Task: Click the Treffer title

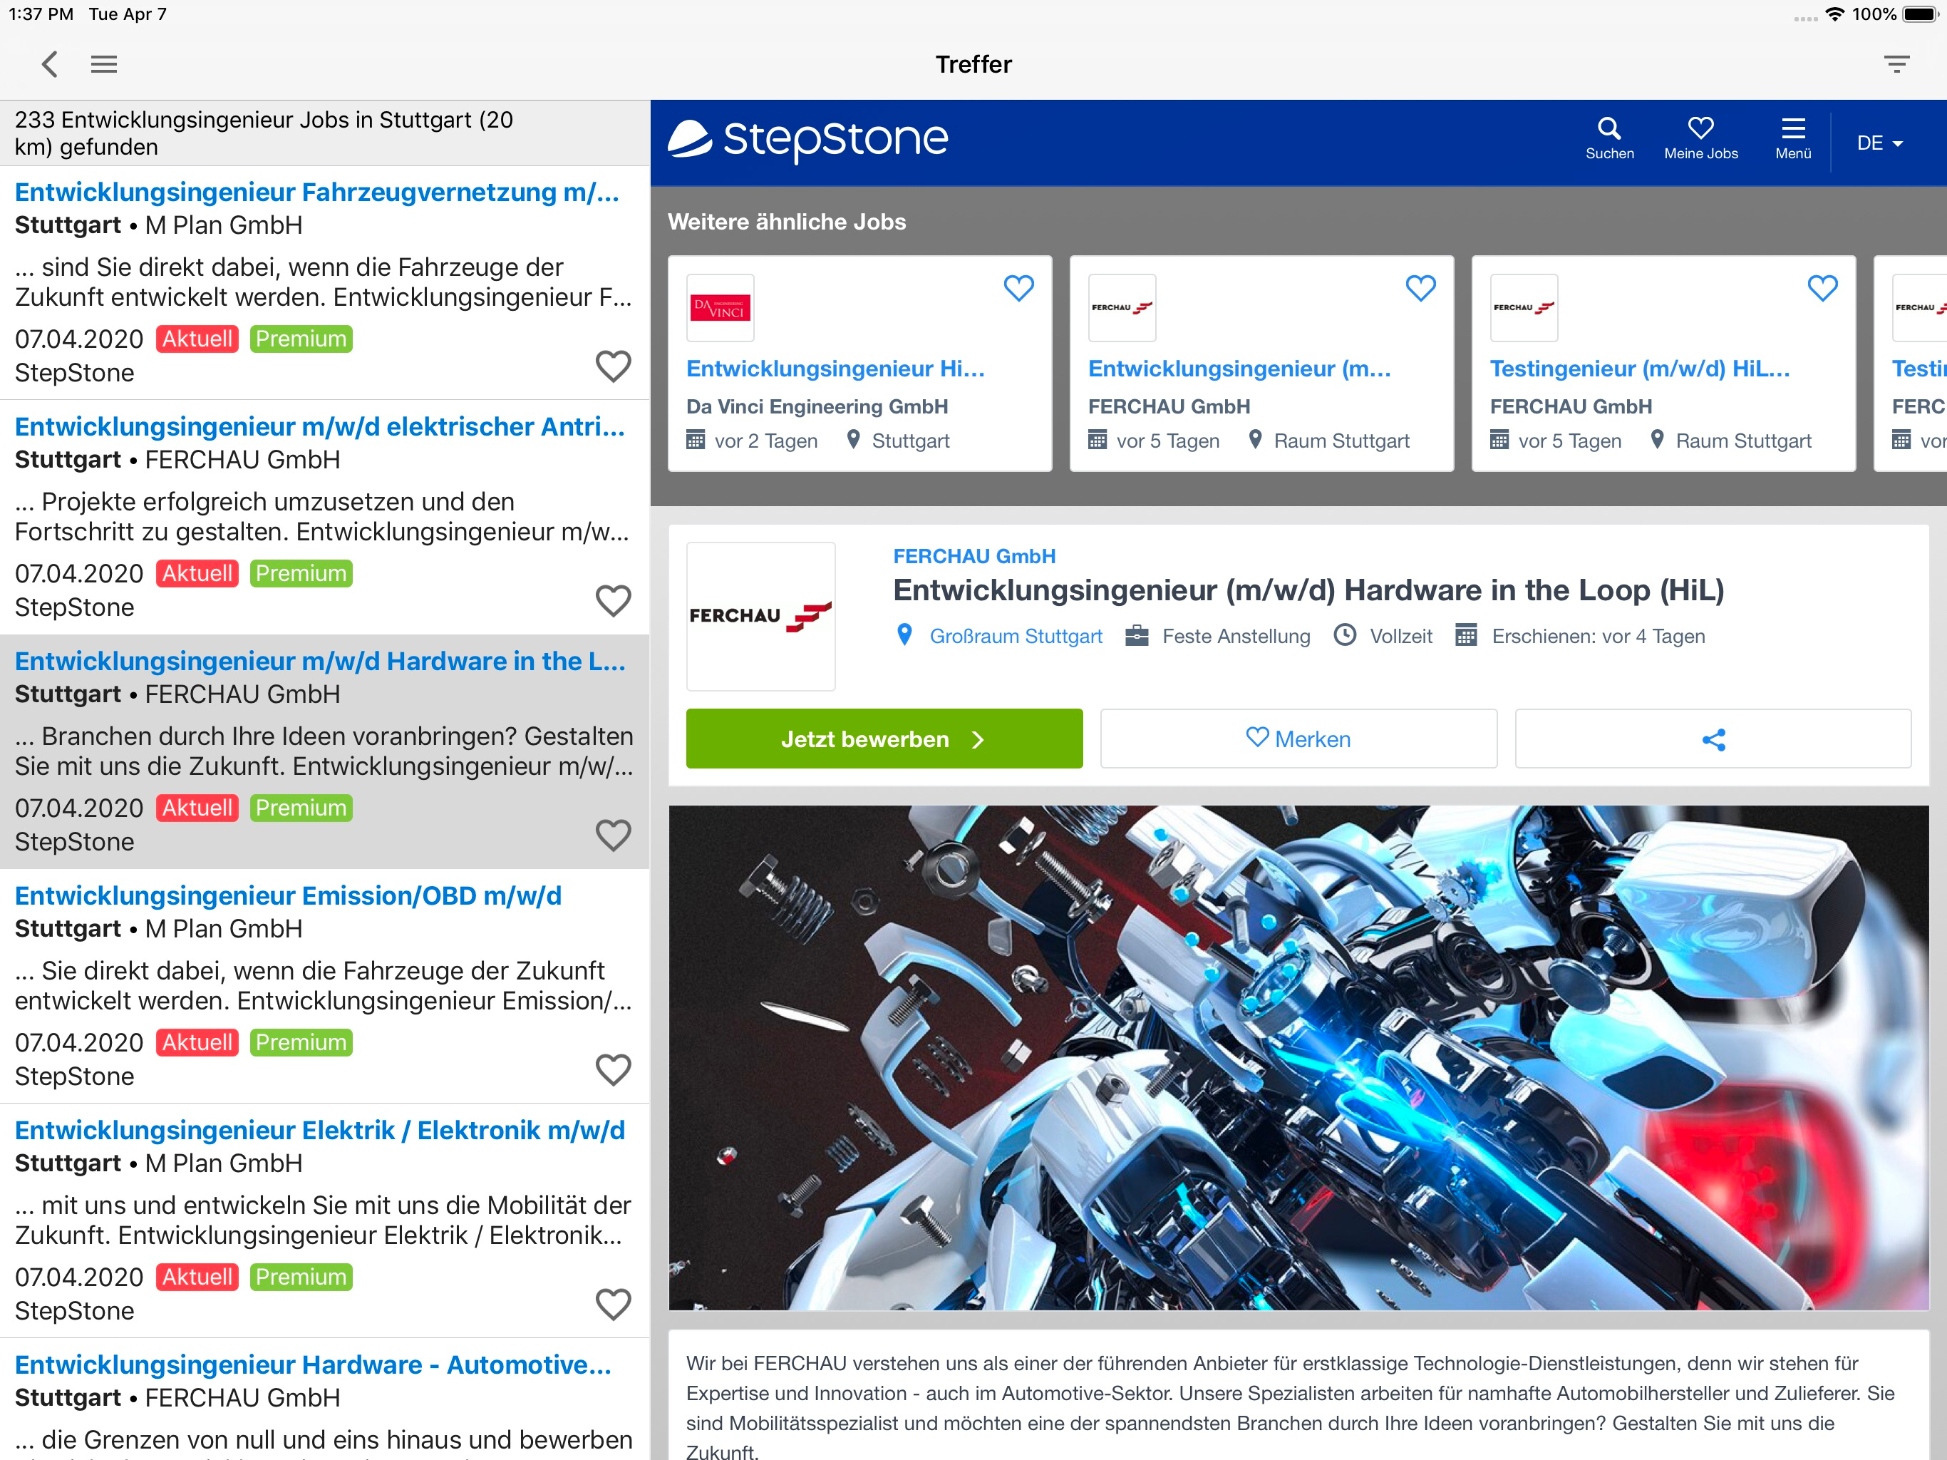Action: (973, 64)
